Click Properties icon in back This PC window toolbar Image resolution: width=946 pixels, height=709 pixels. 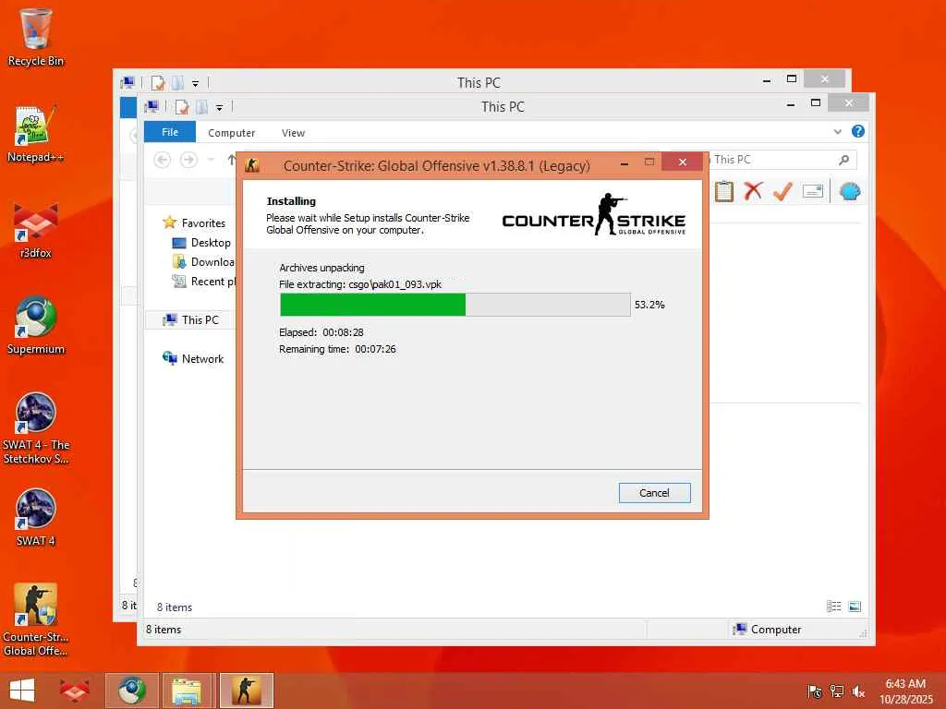[157, 83]
